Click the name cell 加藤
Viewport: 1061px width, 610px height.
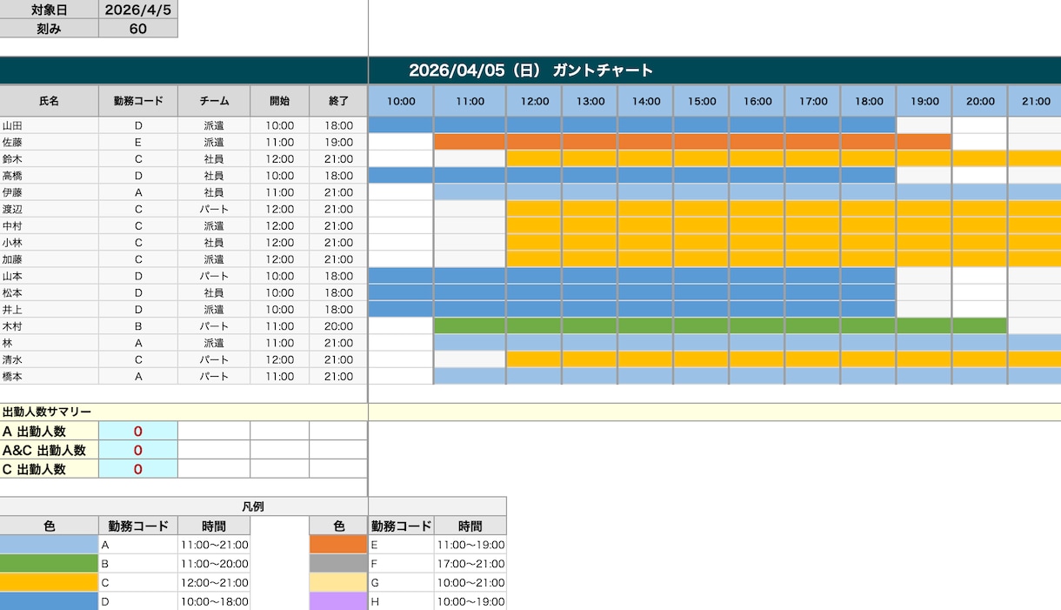(x=50, y=259)
